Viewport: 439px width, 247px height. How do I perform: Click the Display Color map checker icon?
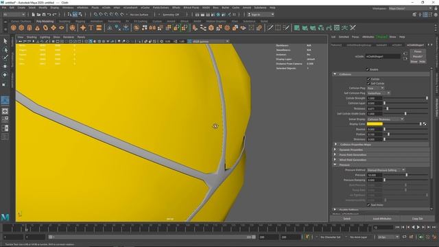tap(425, 123)
